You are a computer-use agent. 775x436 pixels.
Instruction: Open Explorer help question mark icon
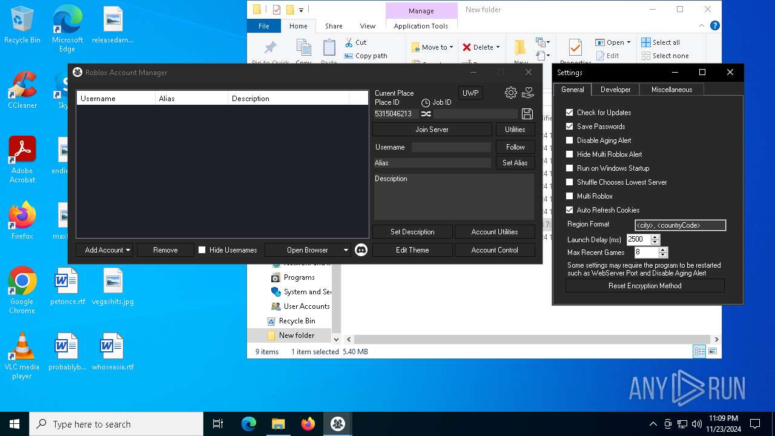pos(715,25)
